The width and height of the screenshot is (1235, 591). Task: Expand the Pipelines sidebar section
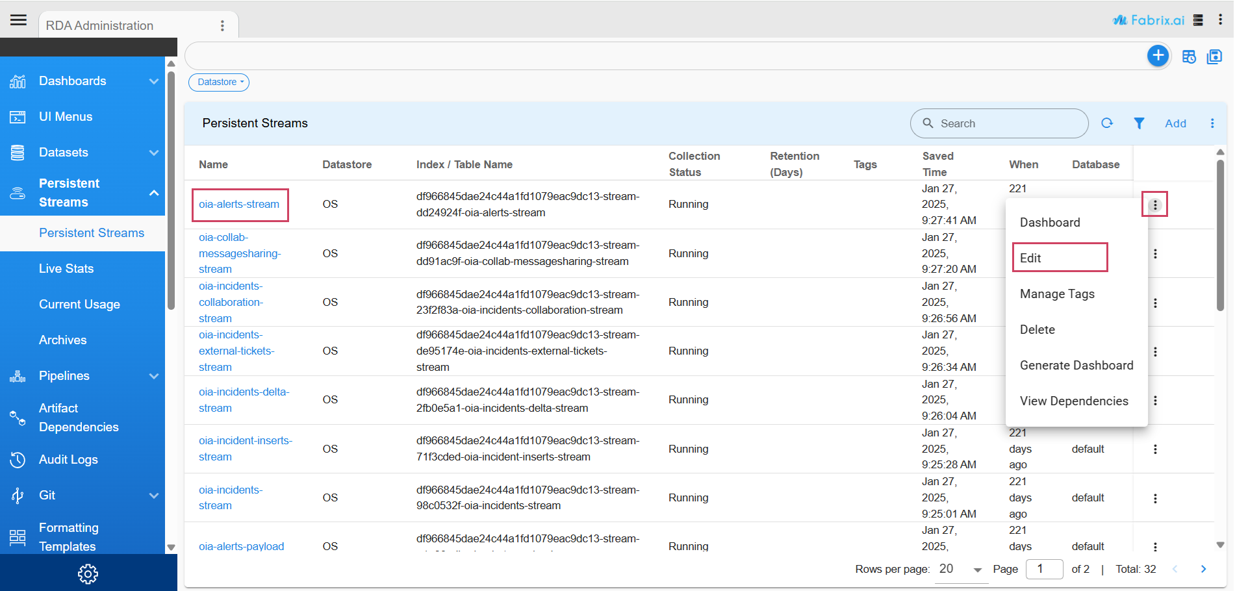click(153, 376)
